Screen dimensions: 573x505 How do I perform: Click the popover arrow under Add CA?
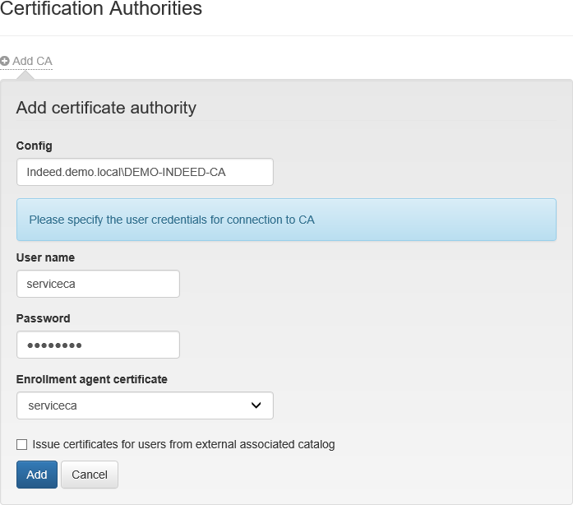[26, 75]
